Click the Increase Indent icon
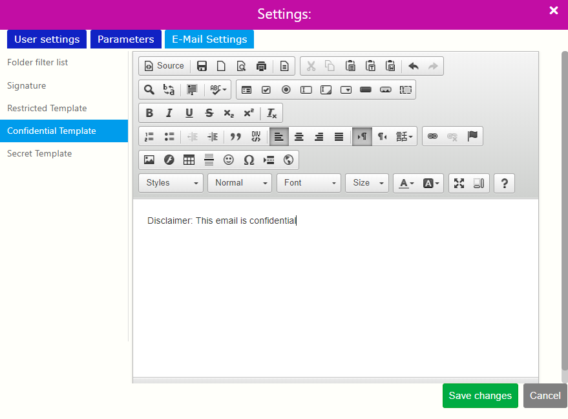The height and width of the screenshot is (419, 568). (213, 136)
